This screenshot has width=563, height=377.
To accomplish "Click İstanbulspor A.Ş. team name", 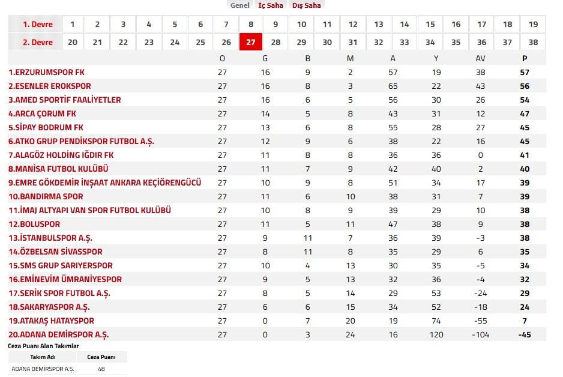I will point(50,238).
